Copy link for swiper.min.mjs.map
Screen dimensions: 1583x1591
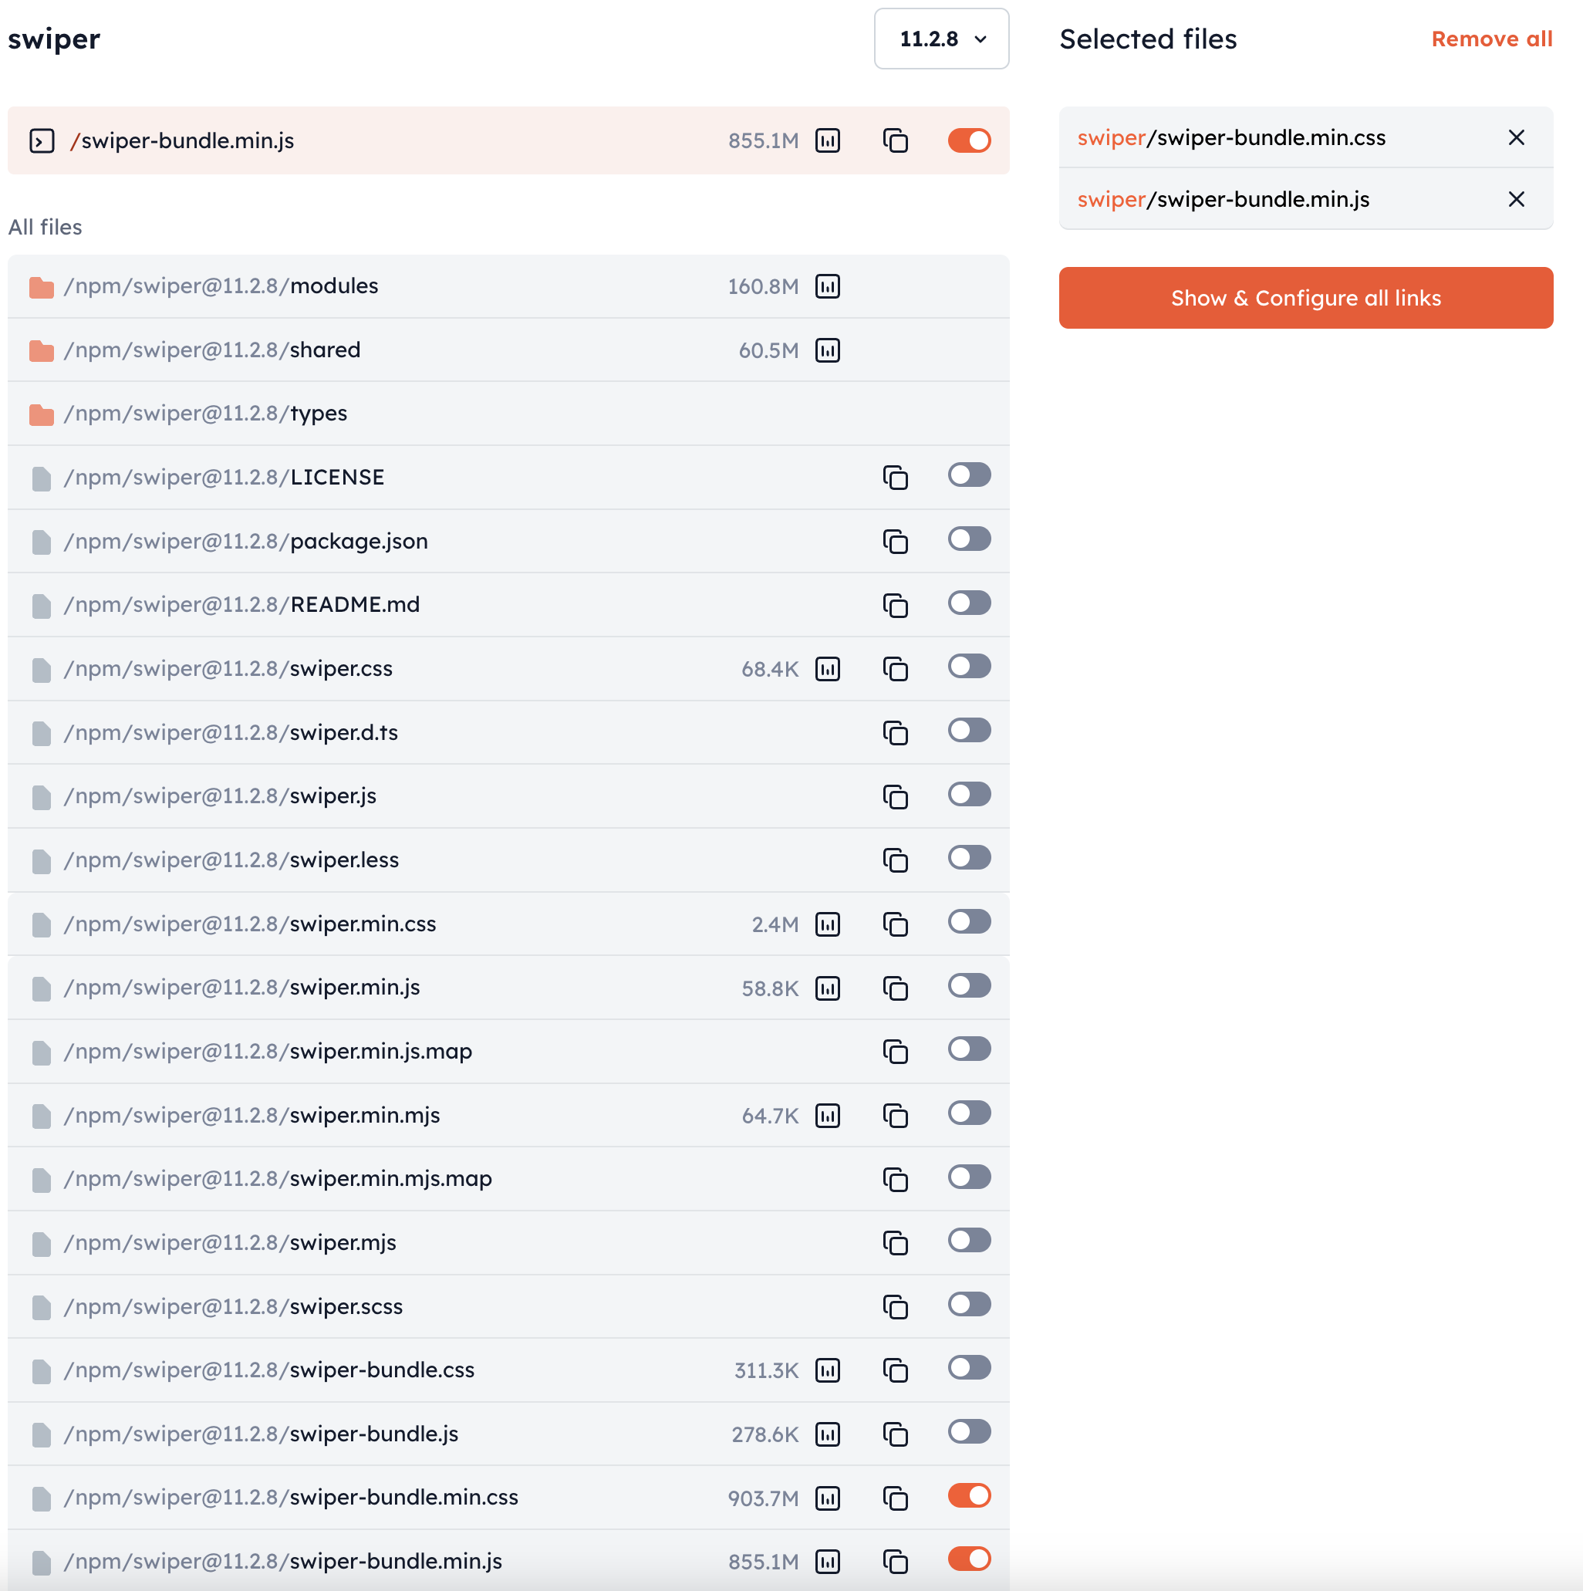(x=895, y=1179)
